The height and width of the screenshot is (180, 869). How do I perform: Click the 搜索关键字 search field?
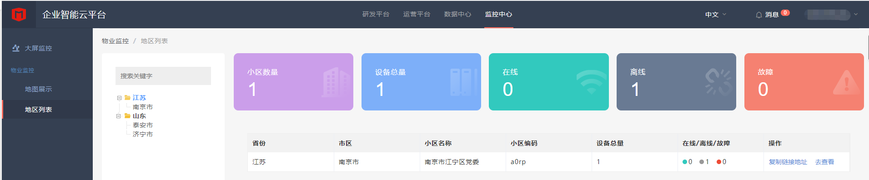[163, 76]
